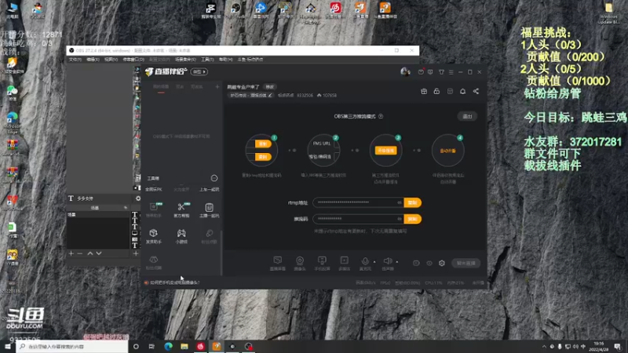Expand the speaker options arrow
628x353 pixels.
[397, 262]
